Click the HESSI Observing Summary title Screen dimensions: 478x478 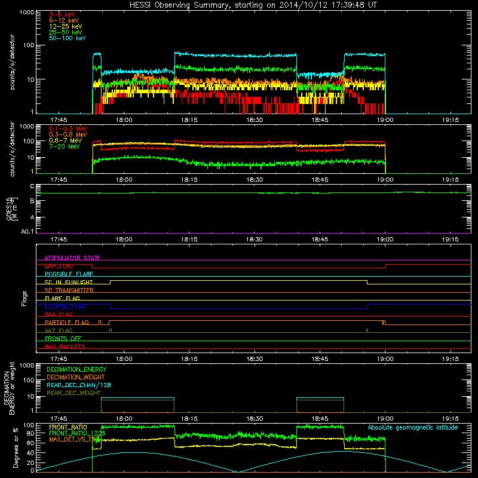[x=253, y=5]
